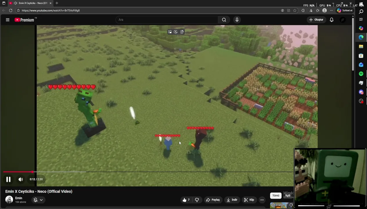Viewport: 367px width, 209px height.
Task: Pause the YouTube video
Action: tap(8, 179)
